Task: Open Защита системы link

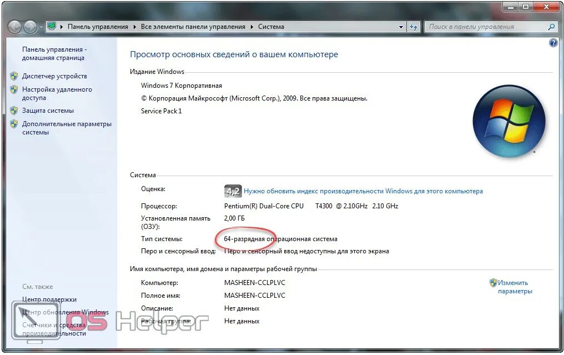Action: 48,111
